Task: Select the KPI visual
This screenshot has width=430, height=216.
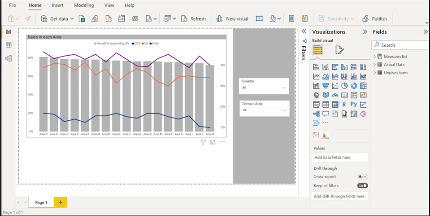Action: click(x=363, y=95)
